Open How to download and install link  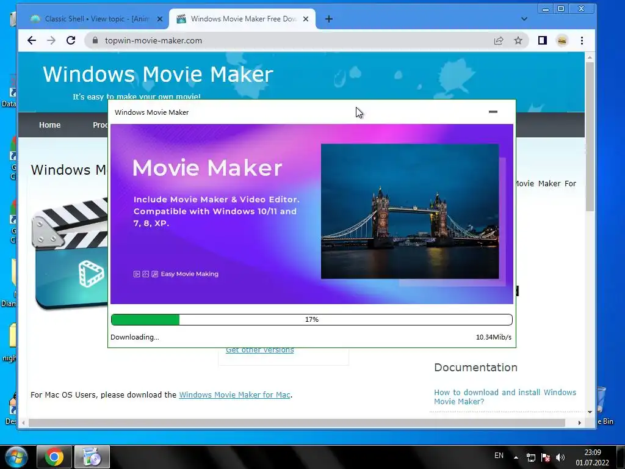click(505, 397)
